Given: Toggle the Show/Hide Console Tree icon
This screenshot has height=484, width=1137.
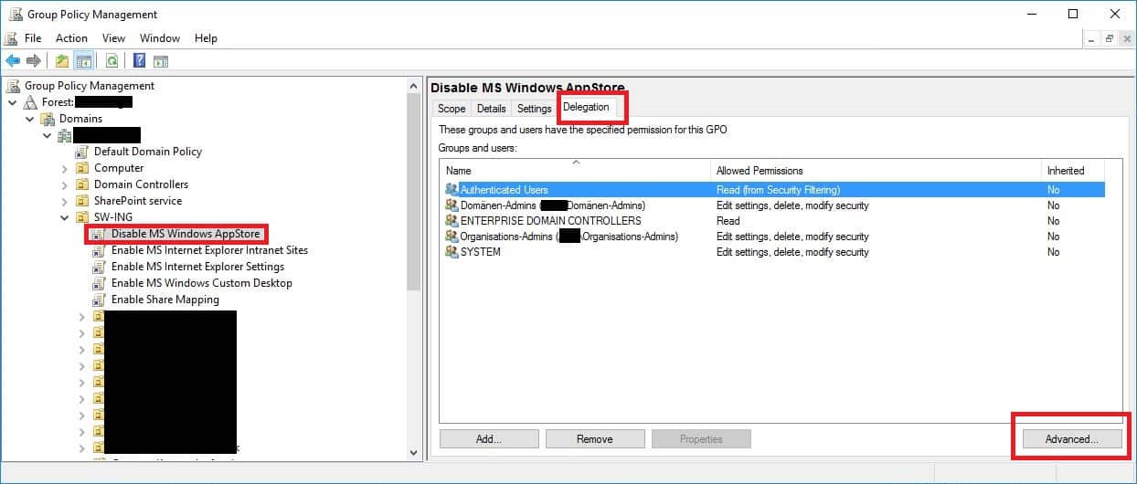Looking at the screenshot, I should click(x=83, y=61).
